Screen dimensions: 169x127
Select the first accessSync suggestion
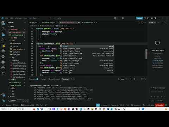[x=87, y=70]
